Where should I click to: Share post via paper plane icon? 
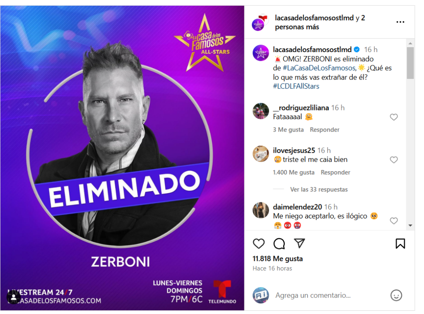click(x=299, y=243)
